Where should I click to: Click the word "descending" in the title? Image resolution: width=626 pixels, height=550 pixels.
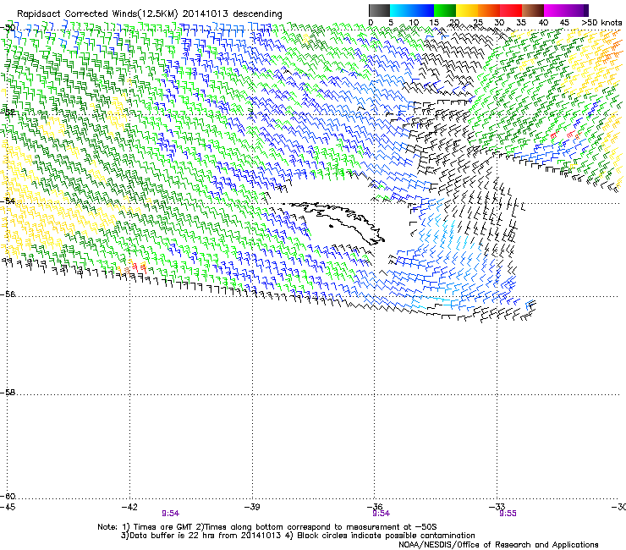tap(257, 14)
